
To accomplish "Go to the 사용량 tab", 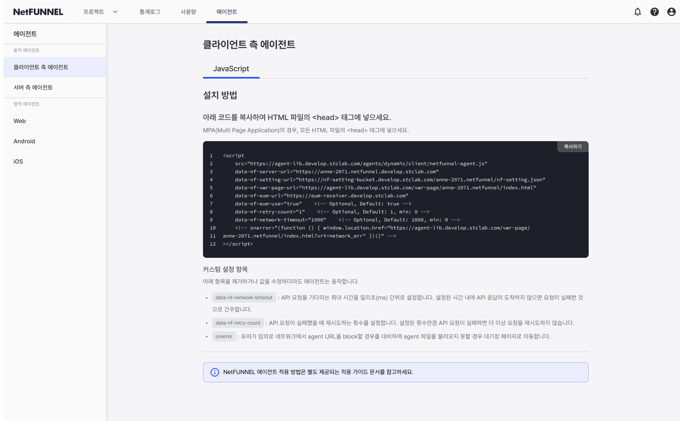I will [188, 12].
